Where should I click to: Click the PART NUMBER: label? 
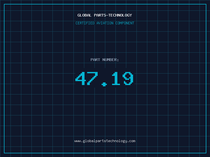click(105, 60)
